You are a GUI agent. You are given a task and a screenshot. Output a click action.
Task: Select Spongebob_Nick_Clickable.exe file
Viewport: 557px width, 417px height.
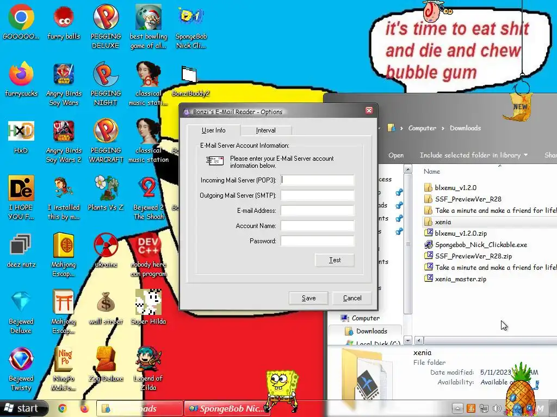[x=475, y=245]
